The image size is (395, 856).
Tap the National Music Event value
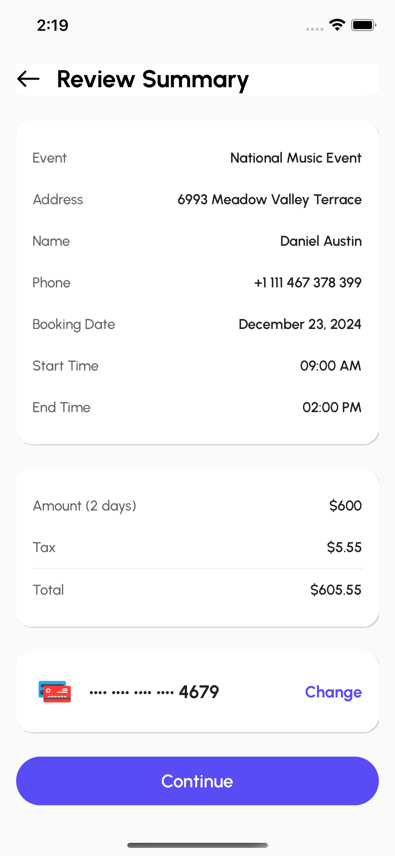point(296,158)
